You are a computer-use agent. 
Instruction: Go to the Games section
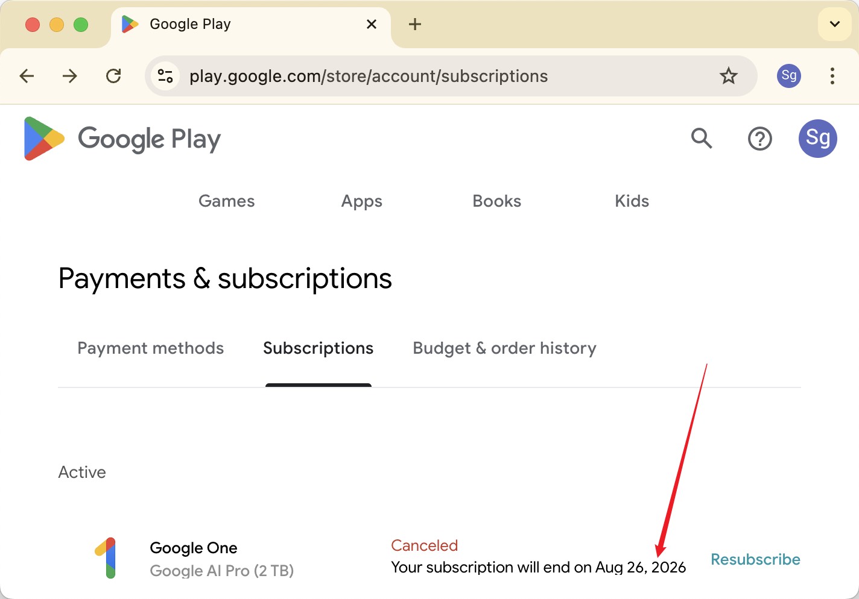[x=227, y=201]
